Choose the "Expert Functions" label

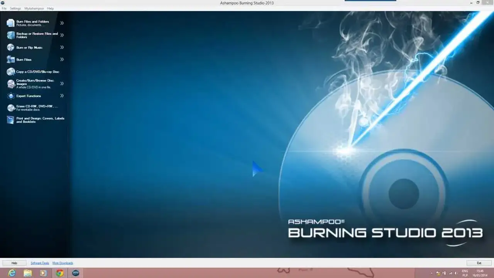29,96
